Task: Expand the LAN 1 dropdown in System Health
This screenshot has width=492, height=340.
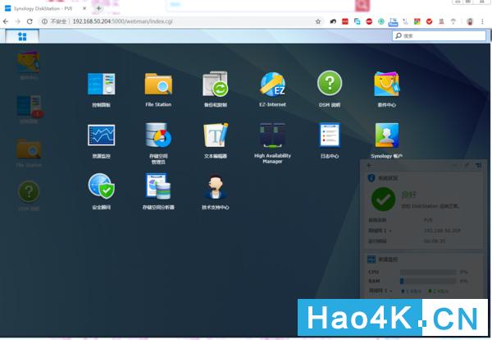Action: (x=390, y=231)
